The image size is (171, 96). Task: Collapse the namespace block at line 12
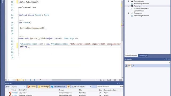point(18,7)
